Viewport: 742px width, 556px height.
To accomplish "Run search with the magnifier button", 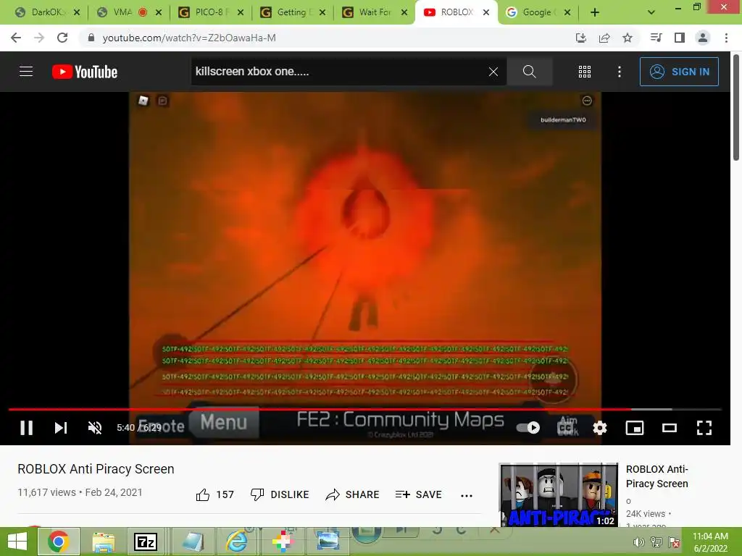I will click(x=529, y=72).
